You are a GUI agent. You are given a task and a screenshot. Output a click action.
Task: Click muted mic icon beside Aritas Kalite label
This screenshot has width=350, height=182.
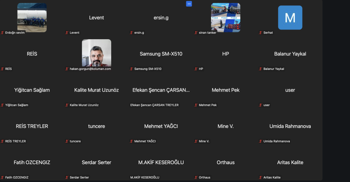[261, 178]
